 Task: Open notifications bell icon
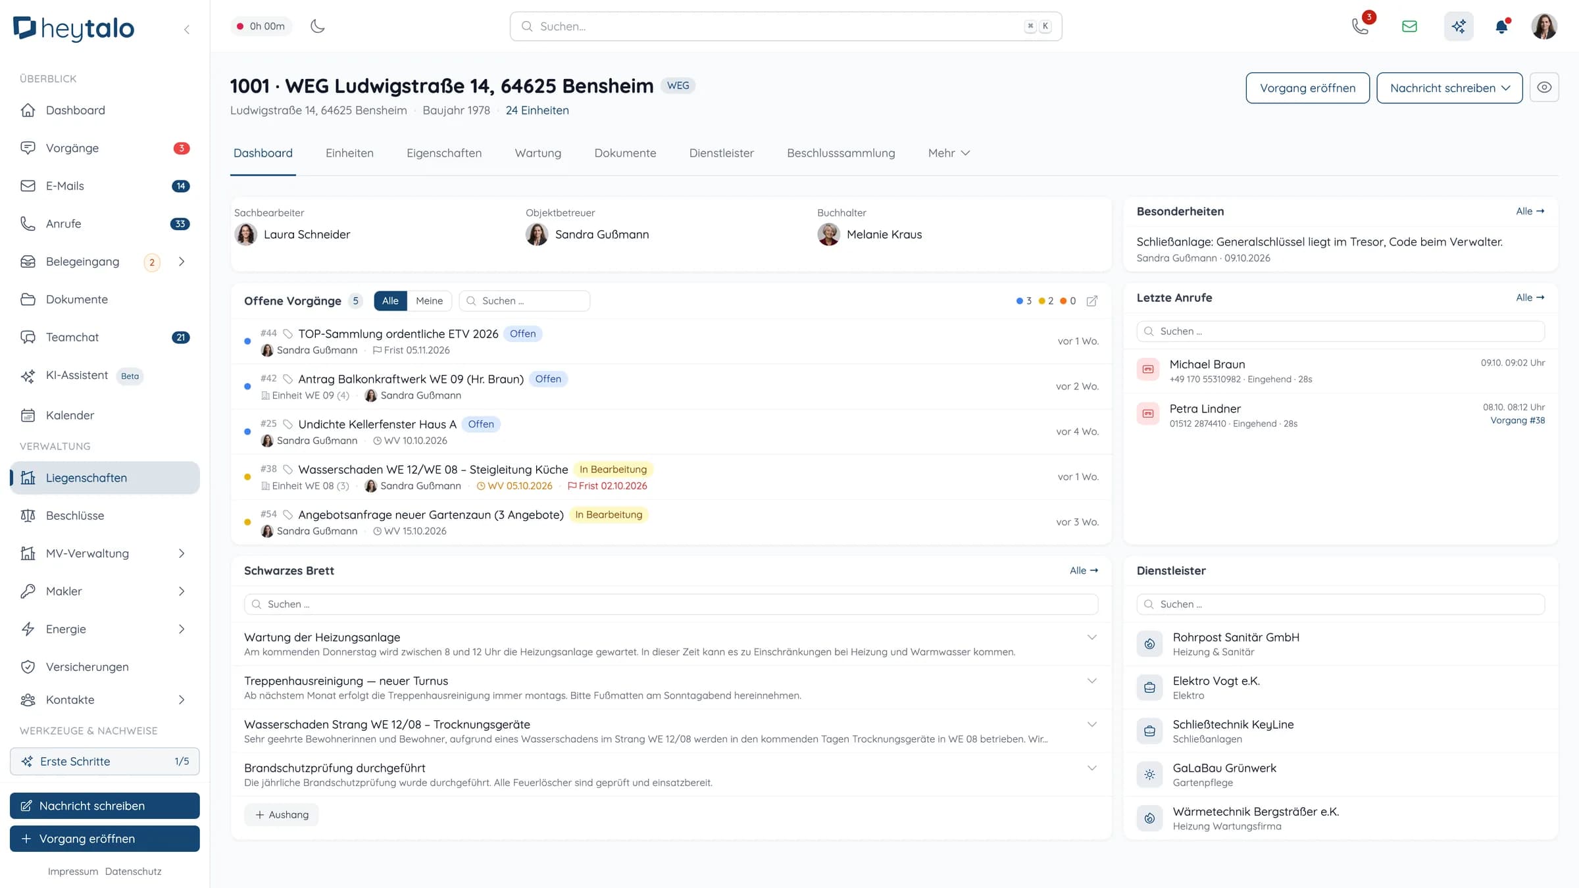[1501, 26]
